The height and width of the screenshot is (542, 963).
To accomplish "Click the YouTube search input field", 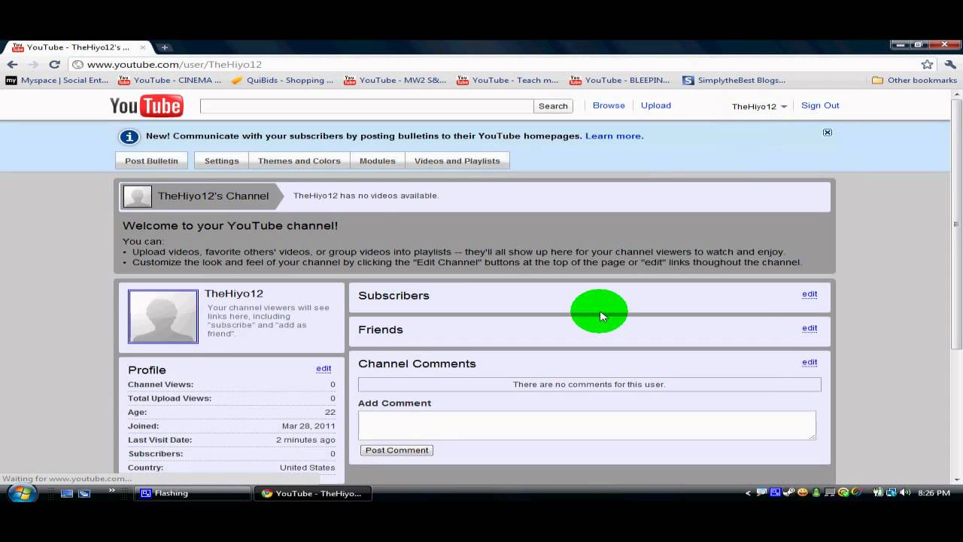I will (366, 106).
